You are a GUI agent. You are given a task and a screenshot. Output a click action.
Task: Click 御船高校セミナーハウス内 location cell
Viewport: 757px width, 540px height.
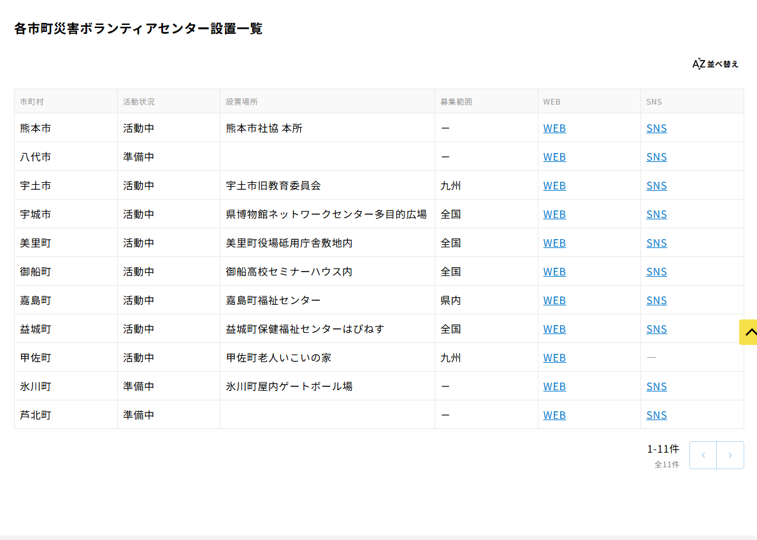point(328,272)
